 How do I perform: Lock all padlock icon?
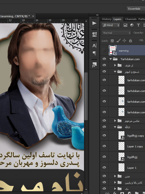[130, 41]
